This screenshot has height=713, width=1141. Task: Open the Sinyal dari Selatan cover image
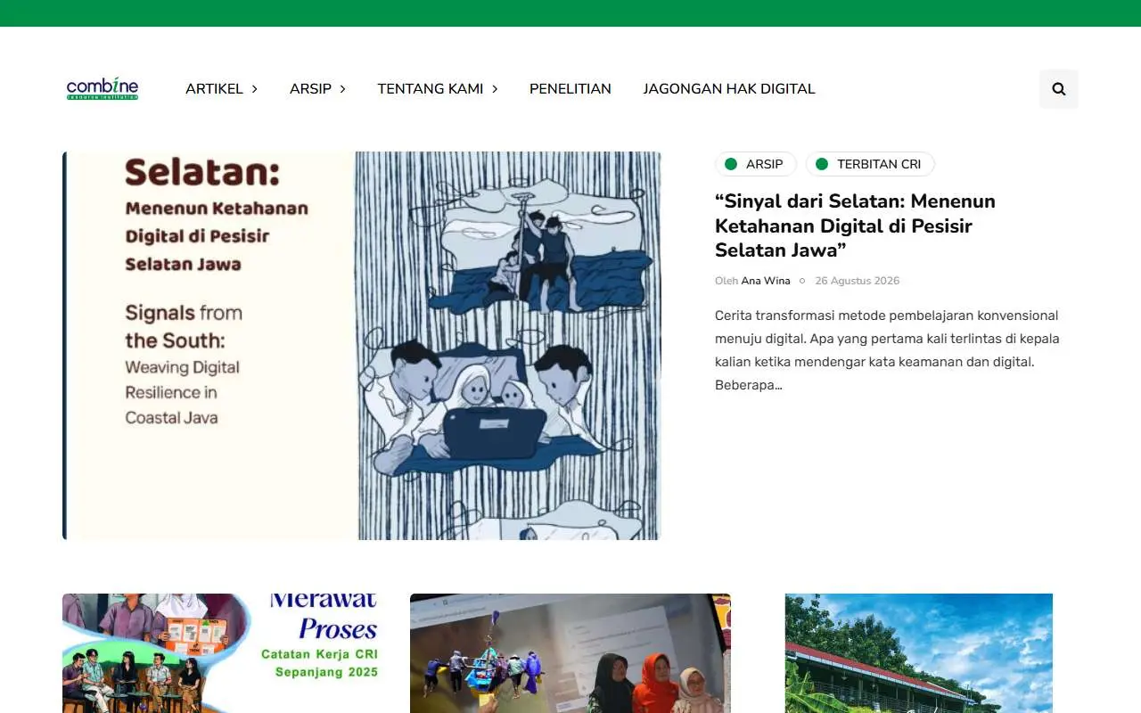point(362,346)
